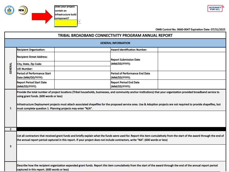This screenshot has height=172, width=229.
Task: Select the Period of Performance End Date field
Action: tap(191, 75)
